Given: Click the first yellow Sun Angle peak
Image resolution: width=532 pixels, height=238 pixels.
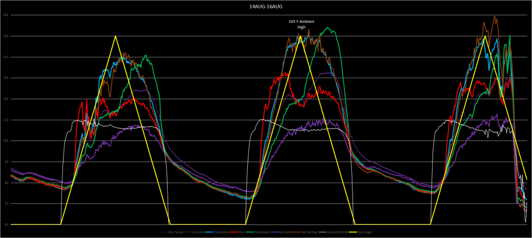Looking at the screenshot, I should coord(115,36).
